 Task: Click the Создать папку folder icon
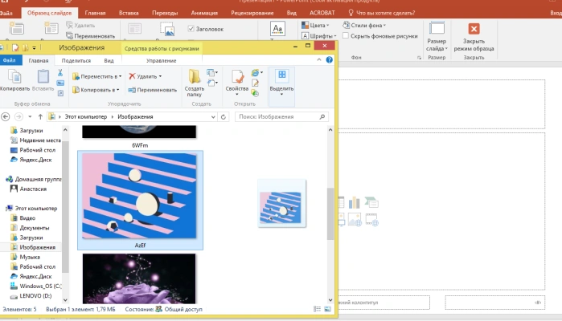[x=195, y=76]
